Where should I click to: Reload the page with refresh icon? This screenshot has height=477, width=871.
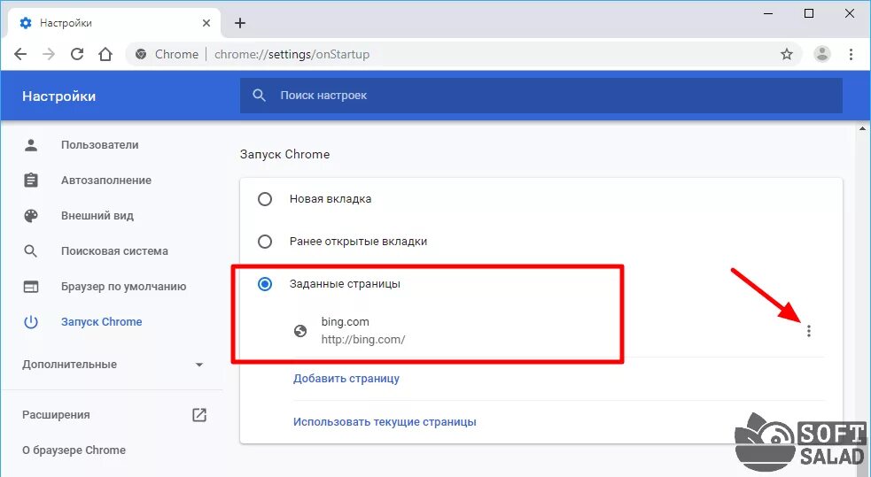(x=77, y=54)
